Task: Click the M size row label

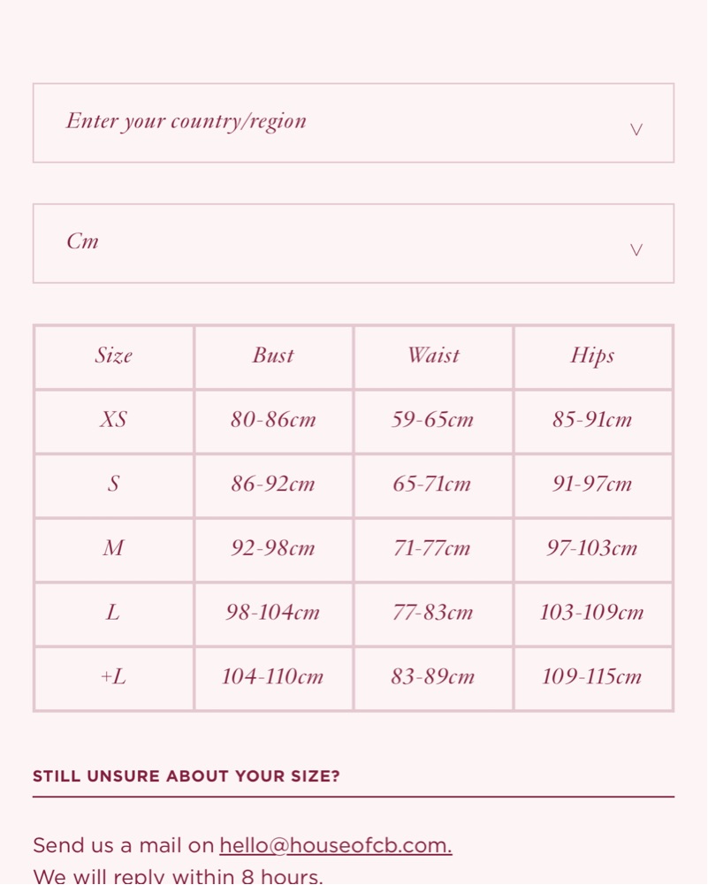Action: coord(114,550)
